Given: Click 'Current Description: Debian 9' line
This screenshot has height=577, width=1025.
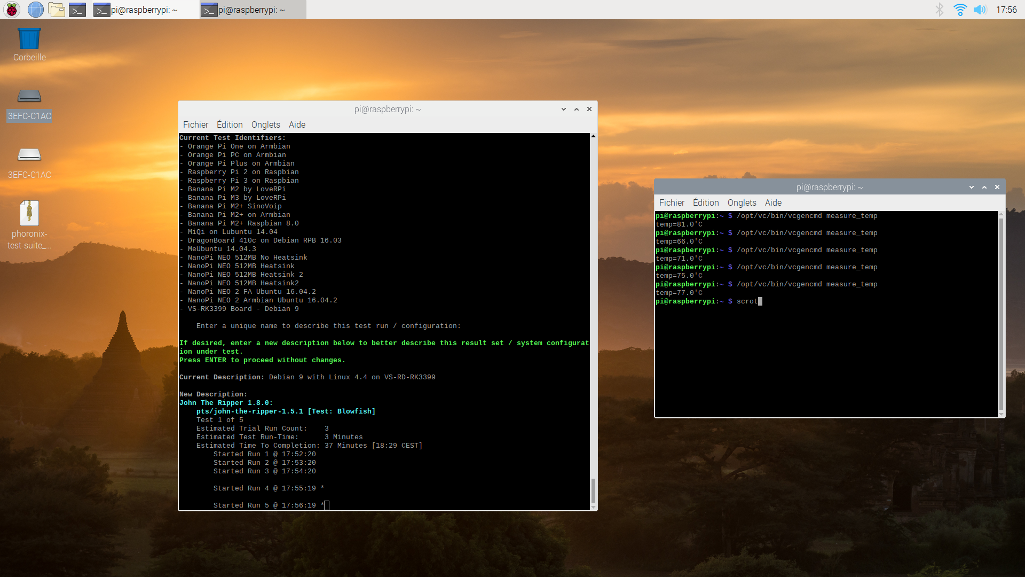Looking at the screenshot, I should click(307, 377).
